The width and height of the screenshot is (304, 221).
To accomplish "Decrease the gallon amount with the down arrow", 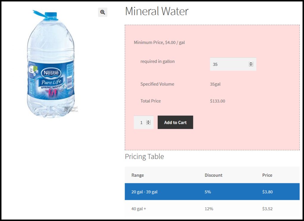I will (x=251, y=65).
